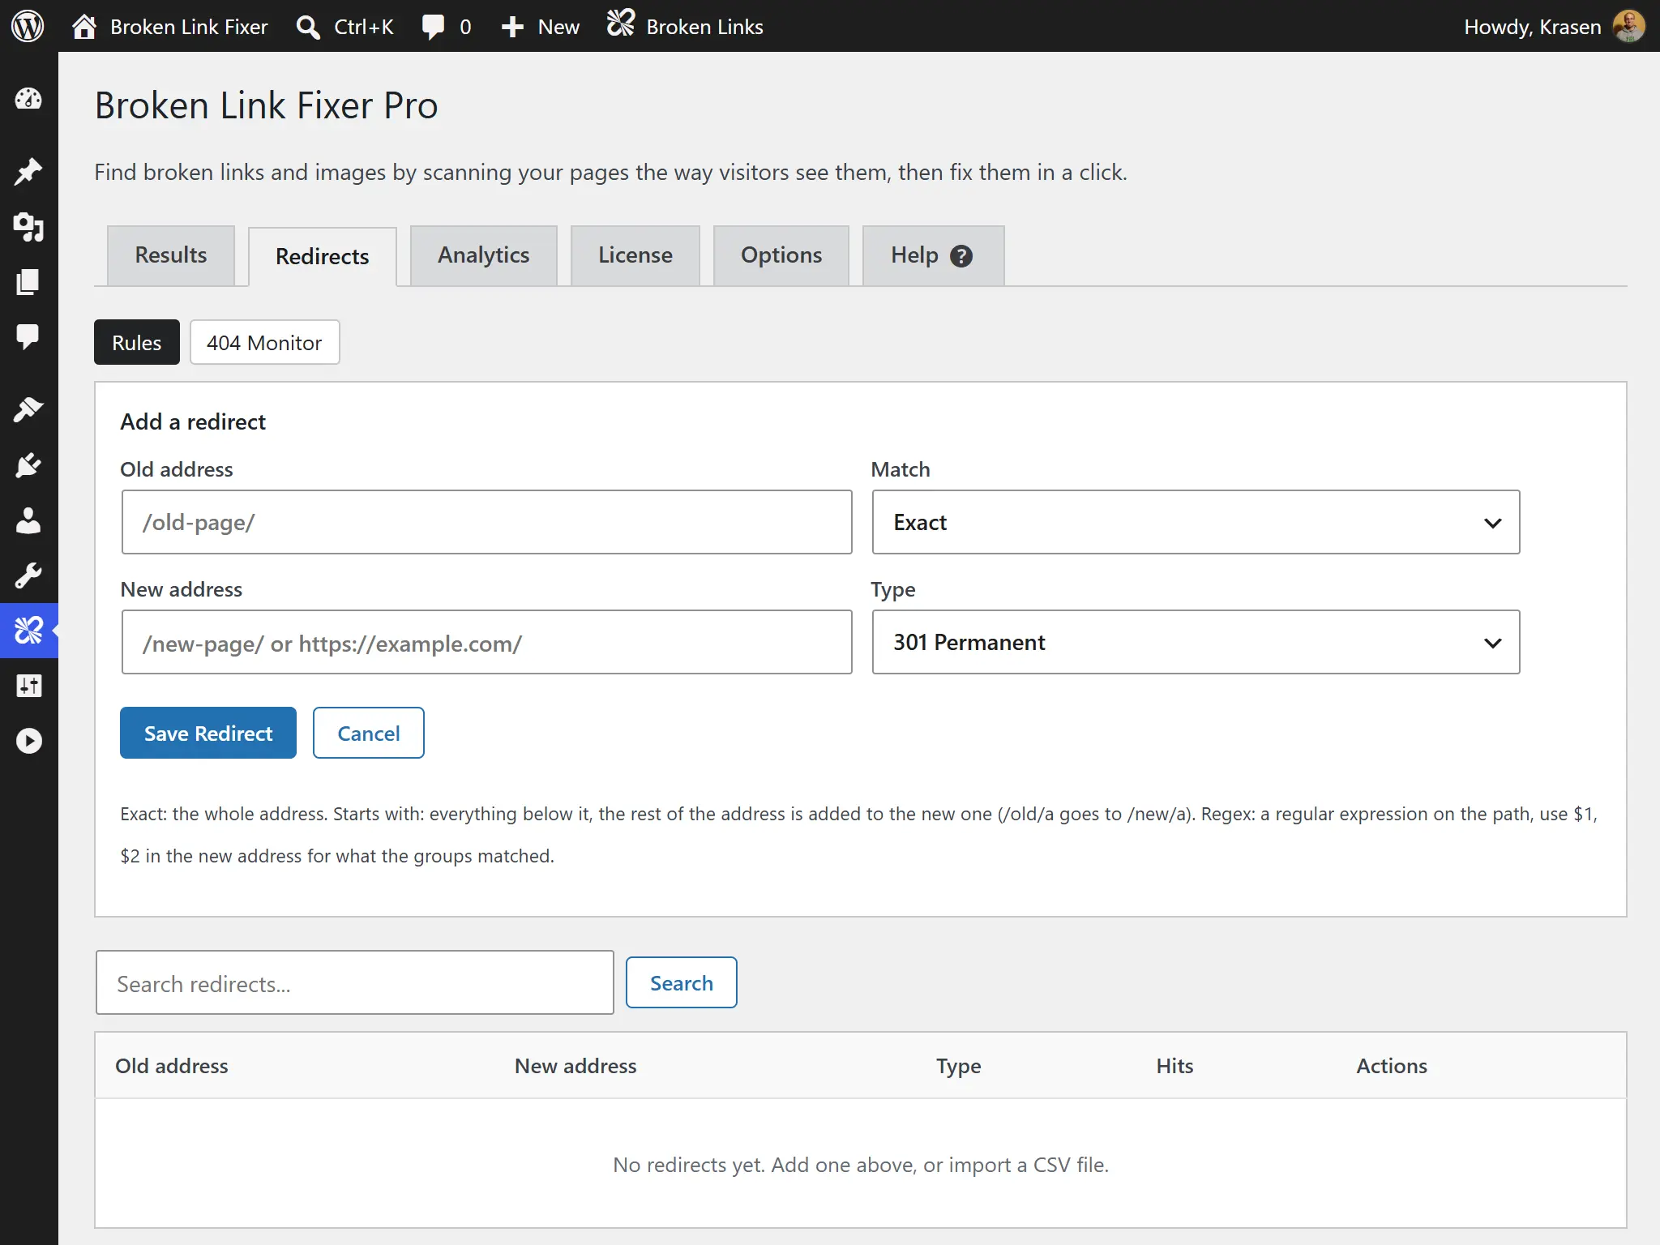Switch to the Results tab

tap(171, 255)
